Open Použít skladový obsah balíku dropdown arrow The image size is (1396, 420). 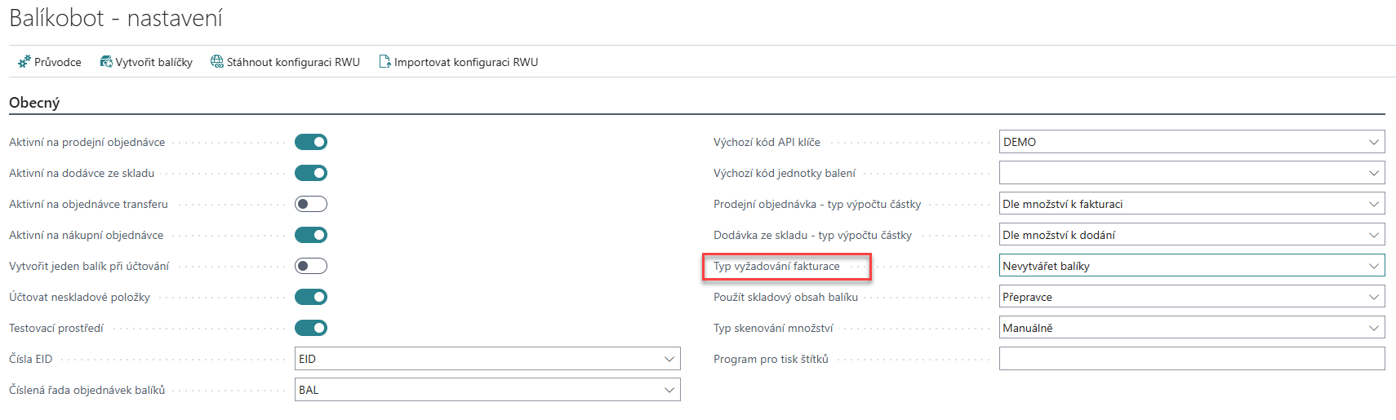(1374, 297)
